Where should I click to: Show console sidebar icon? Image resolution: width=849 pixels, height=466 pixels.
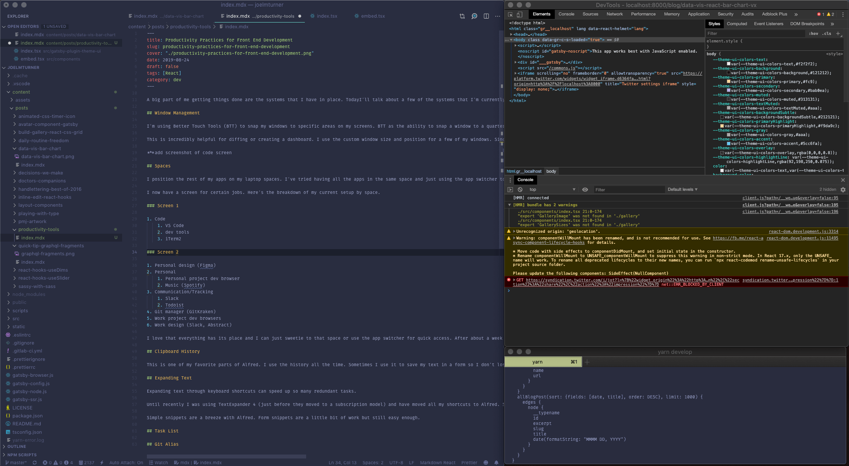click(510, 189)
